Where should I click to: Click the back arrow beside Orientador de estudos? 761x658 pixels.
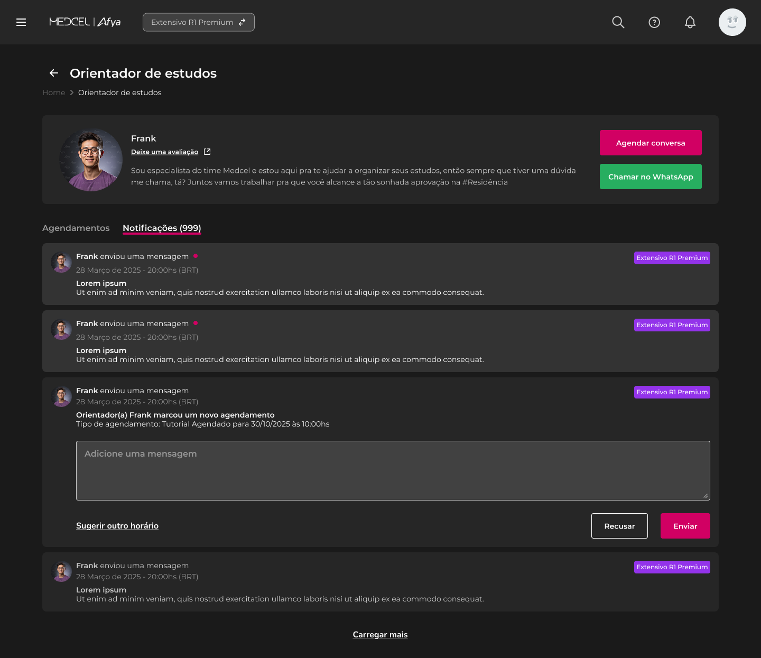coord(54,73)
